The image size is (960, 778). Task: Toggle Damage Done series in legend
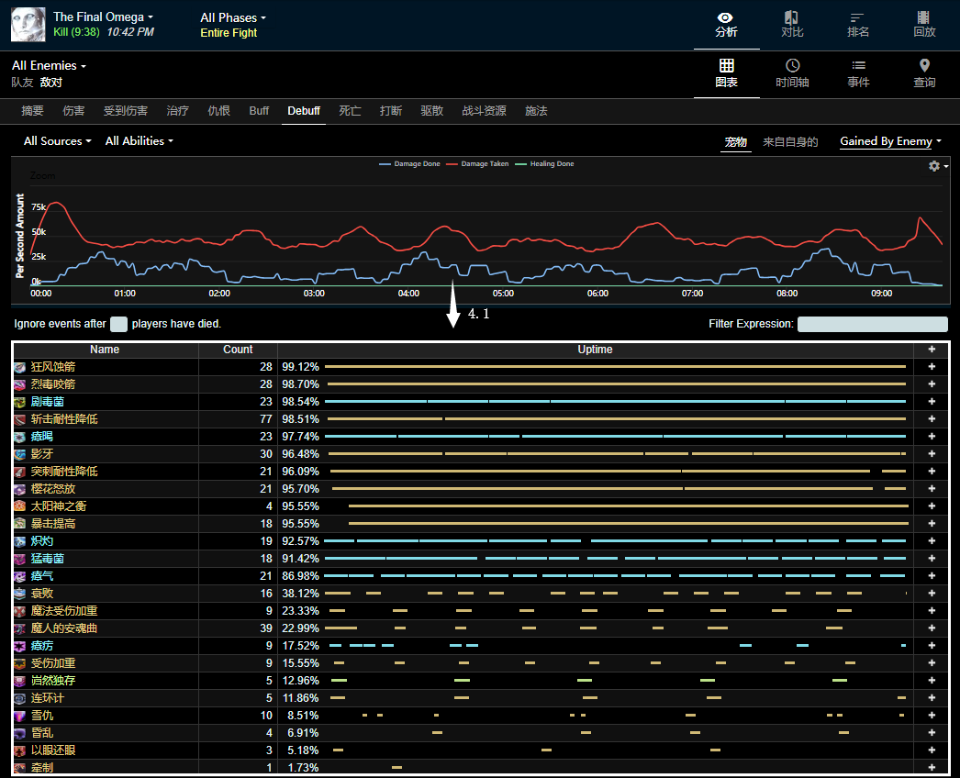410,164
